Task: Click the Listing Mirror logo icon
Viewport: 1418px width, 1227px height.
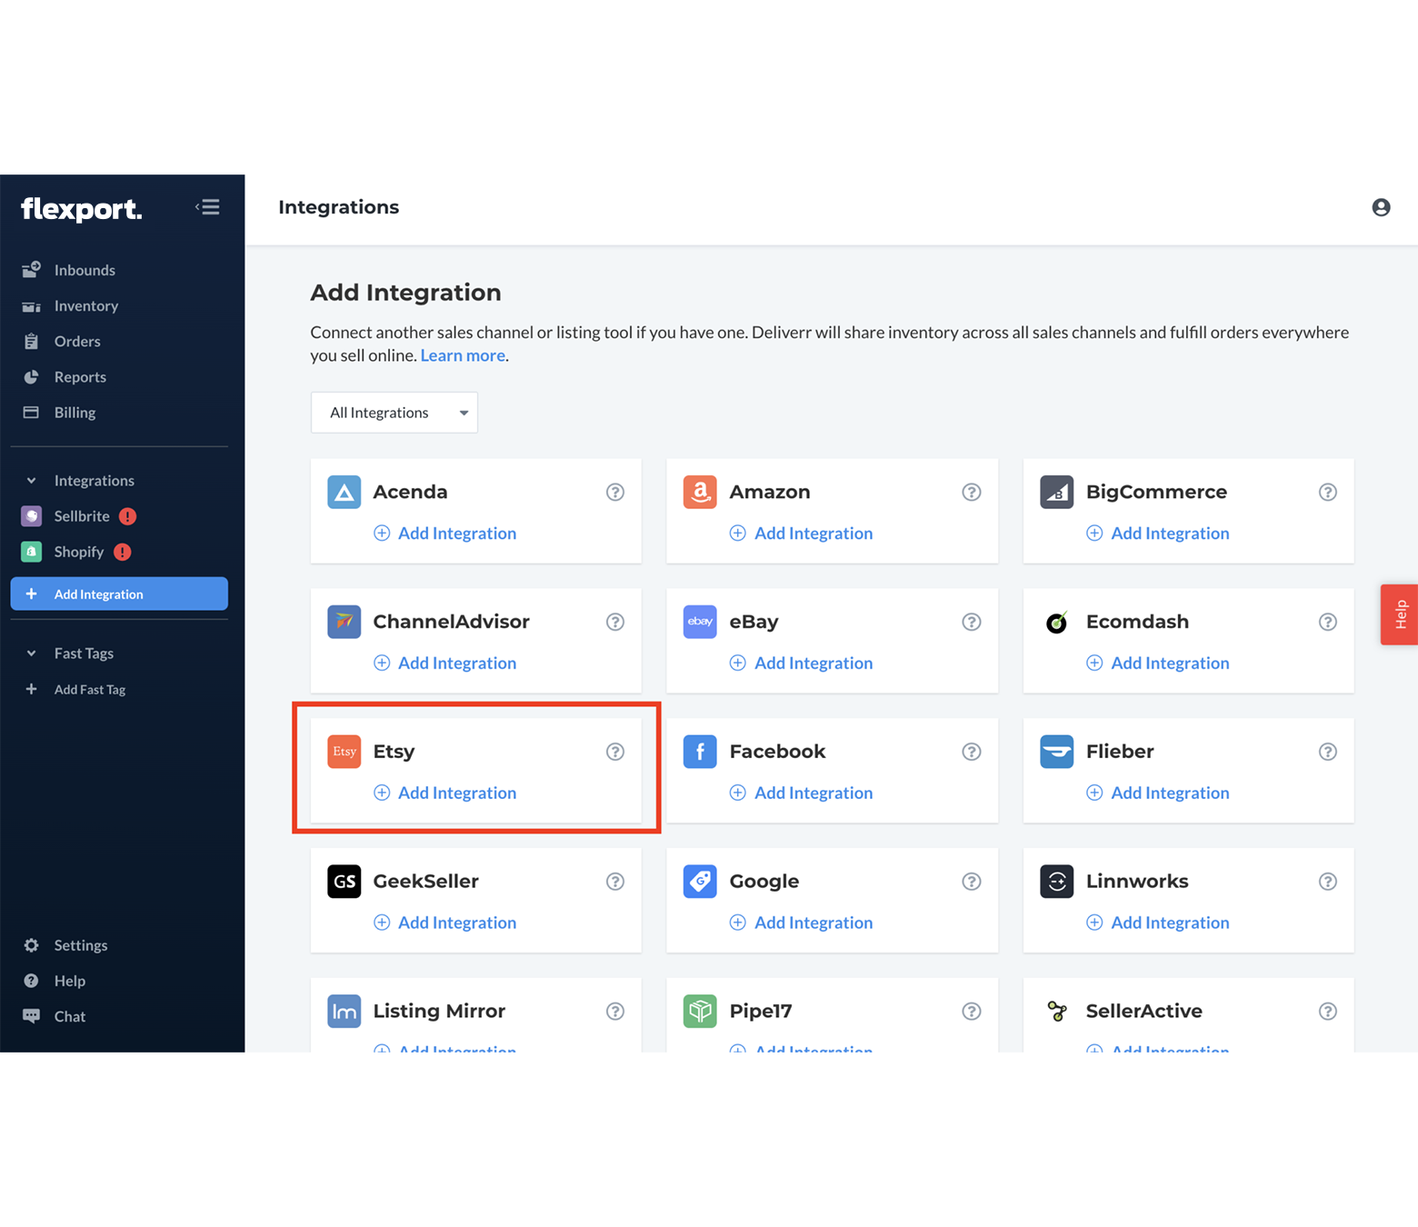Action: [x=345, y=1012]
